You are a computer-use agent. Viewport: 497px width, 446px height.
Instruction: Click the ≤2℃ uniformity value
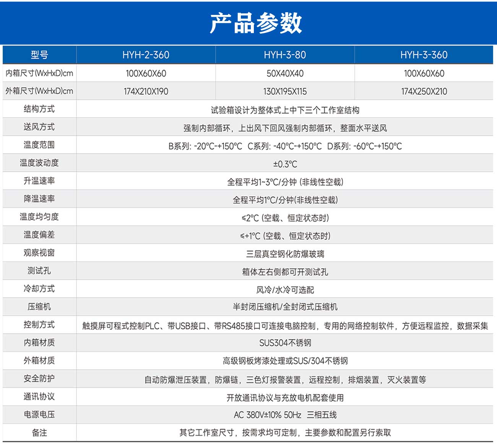point(285,218)
